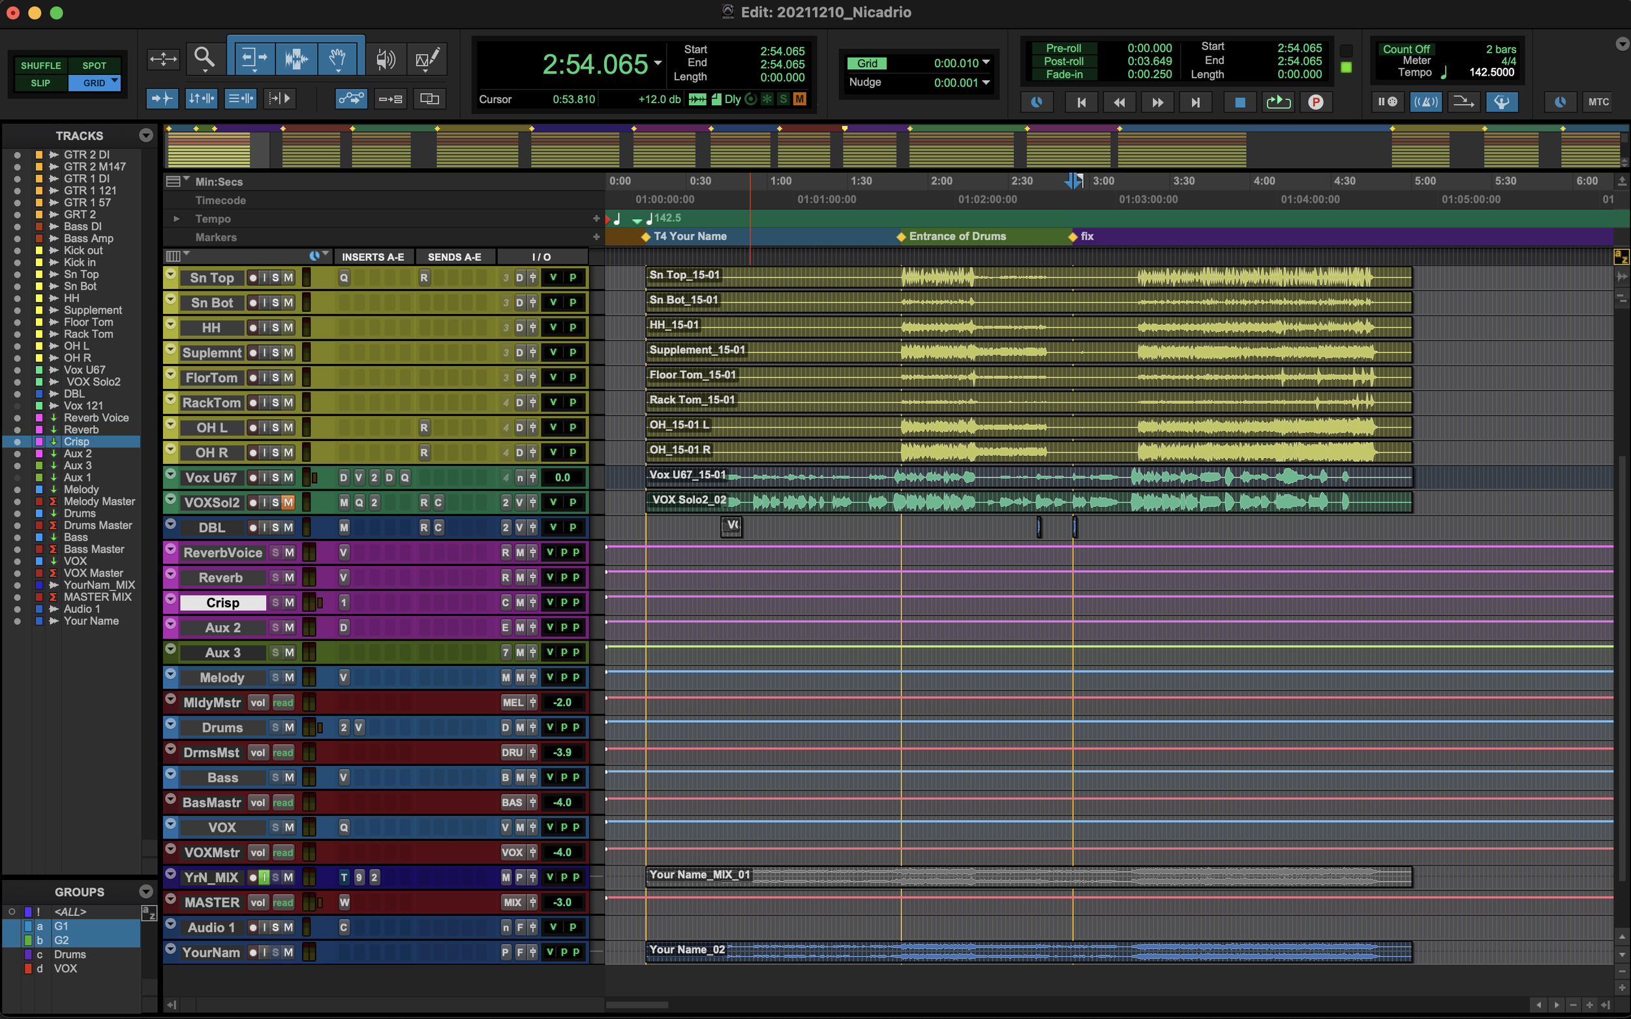This screenshot has width=1631, height=1019.
Task: Toggle loop playback in the transport
Action: tap(1279, 102)
